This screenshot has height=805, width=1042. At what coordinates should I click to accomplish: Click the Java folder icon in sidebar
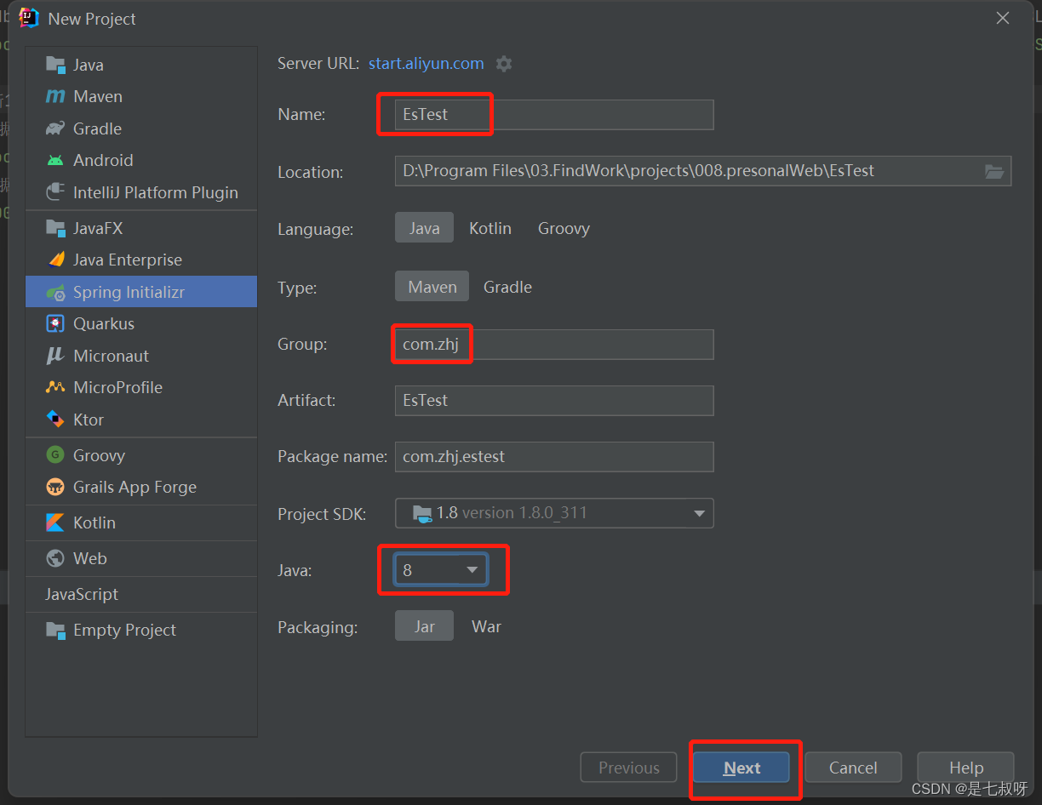(x=55, y=65)
